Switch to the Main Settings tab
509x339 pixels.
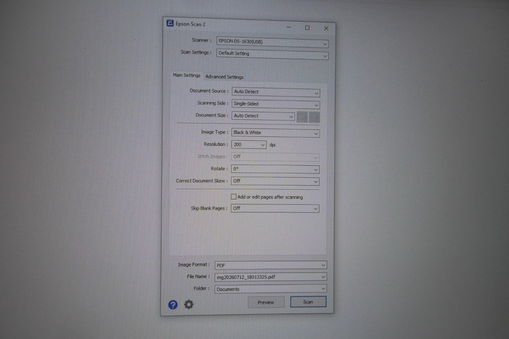coord(187,75)
